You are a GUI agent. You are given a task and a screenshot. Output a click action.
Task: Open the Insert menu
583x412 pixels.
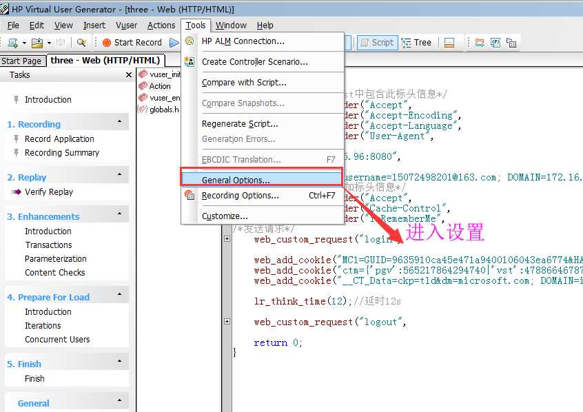click(x=94, y=25)
